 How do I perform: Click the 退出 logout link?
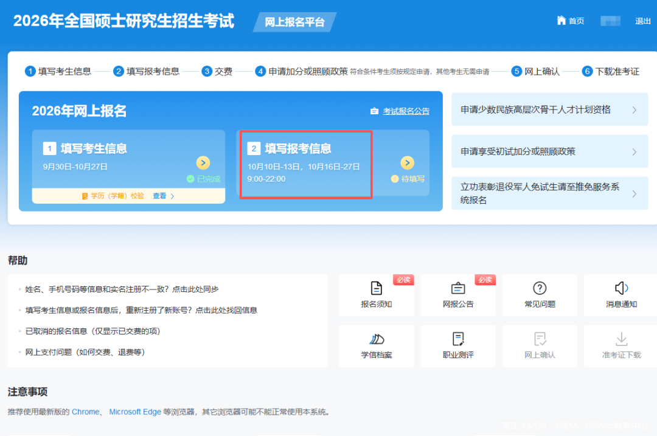(x=643, y=21)
